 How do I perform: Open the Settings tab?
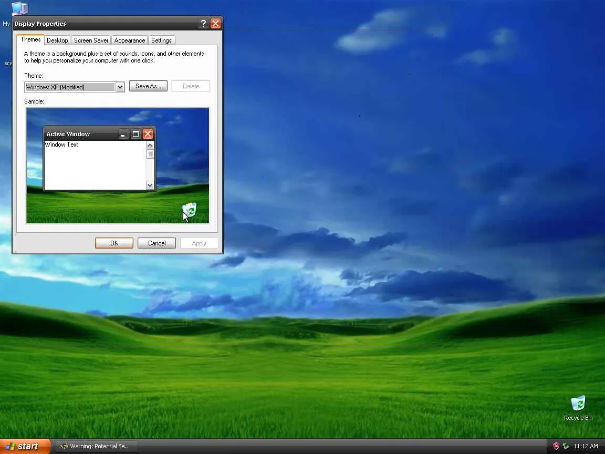coord(161,40)
